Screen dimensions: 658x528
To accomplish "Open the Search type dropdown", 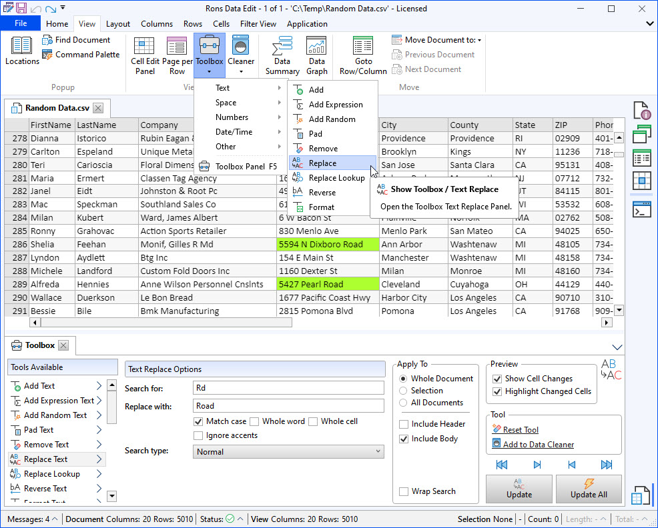I will pos(288,451).
